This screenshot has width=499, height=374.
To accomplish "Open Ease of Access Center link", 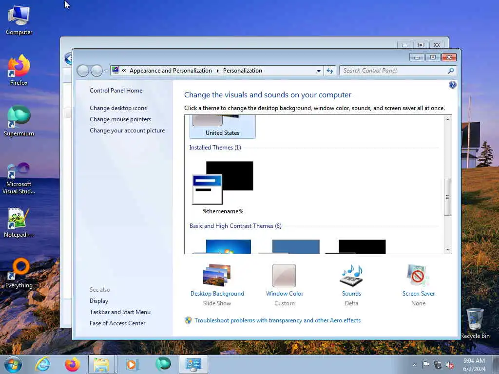I will click(x=117, y=323).
